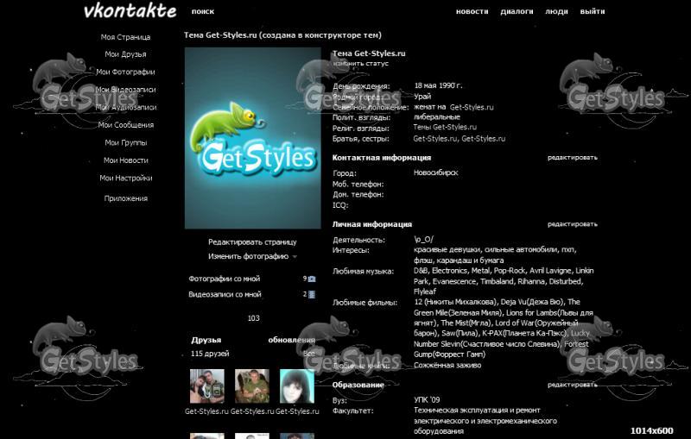
Task: Click spouse link after женат на
Action: [472, 107]
